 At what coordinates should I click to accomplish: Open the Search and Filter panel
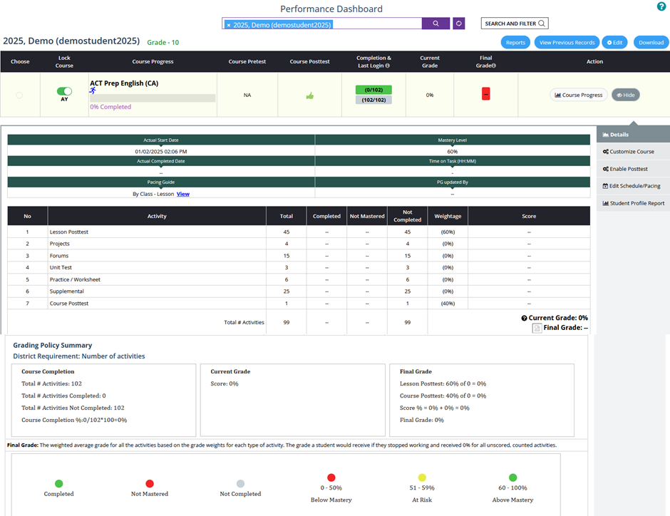tap(515, 24)
